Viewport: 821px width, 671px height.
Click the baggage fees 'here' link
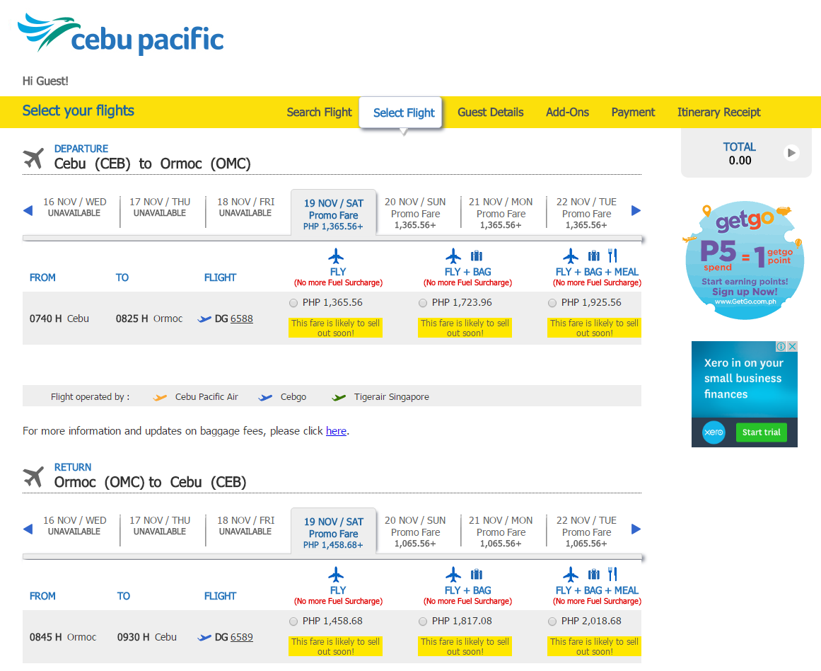336,431
